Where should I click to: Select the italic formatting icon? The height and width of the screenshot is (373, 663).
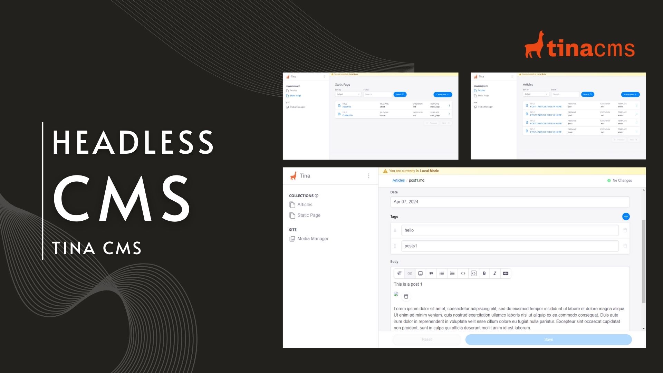point(495,273)
